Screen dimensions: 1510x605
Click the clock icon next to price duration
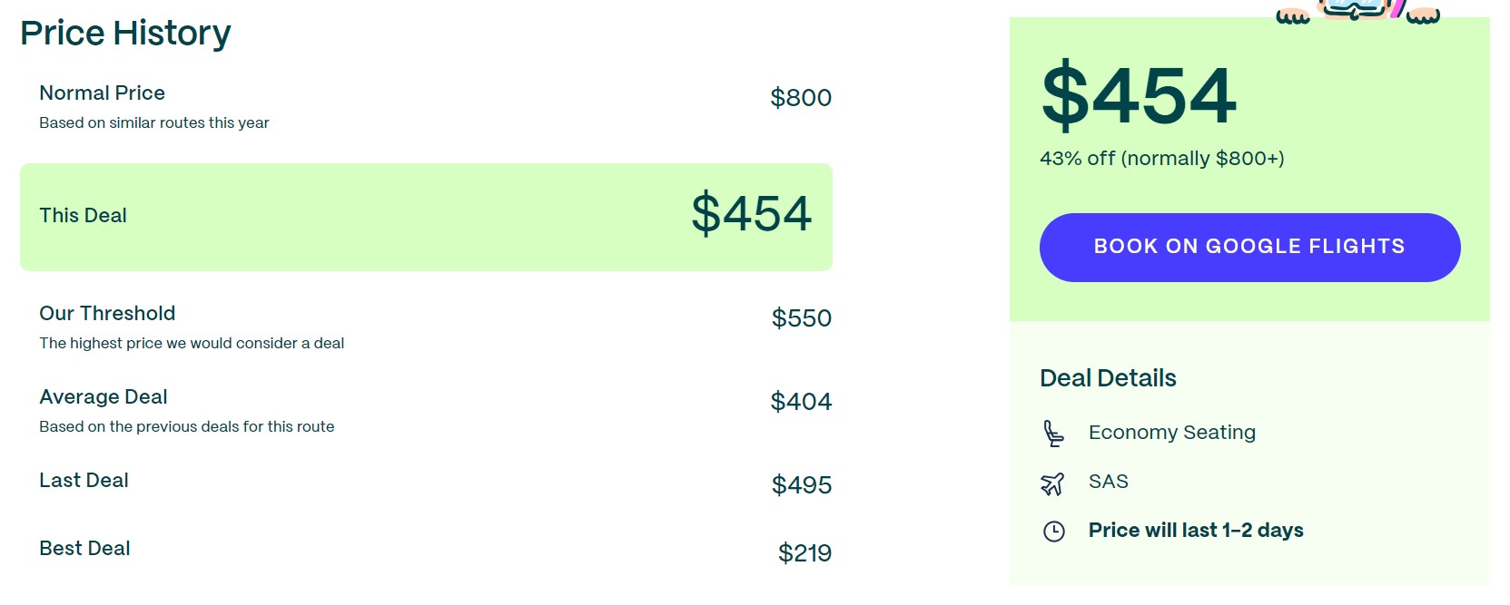[1053, 531]
